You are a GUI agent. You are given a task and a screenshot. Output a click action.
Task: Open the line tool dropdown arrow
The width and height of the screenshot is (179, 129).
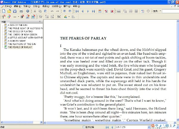[18, 17]
